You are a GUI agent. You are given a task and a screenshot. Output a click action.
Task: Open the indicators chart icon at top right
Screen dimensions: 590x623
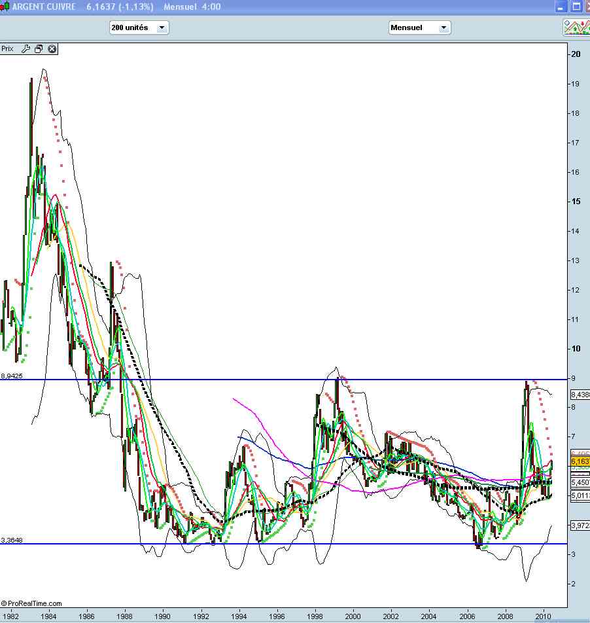point(576,27)
